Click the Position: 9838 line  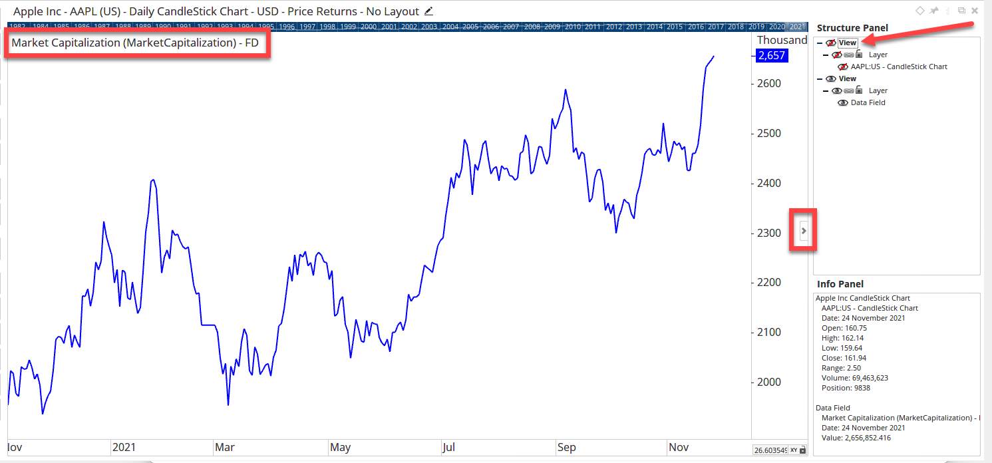pyautogui.click(x=846, y=388)
